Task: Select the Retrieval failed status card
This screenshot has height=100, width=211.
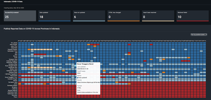Action: coord(193,16)
